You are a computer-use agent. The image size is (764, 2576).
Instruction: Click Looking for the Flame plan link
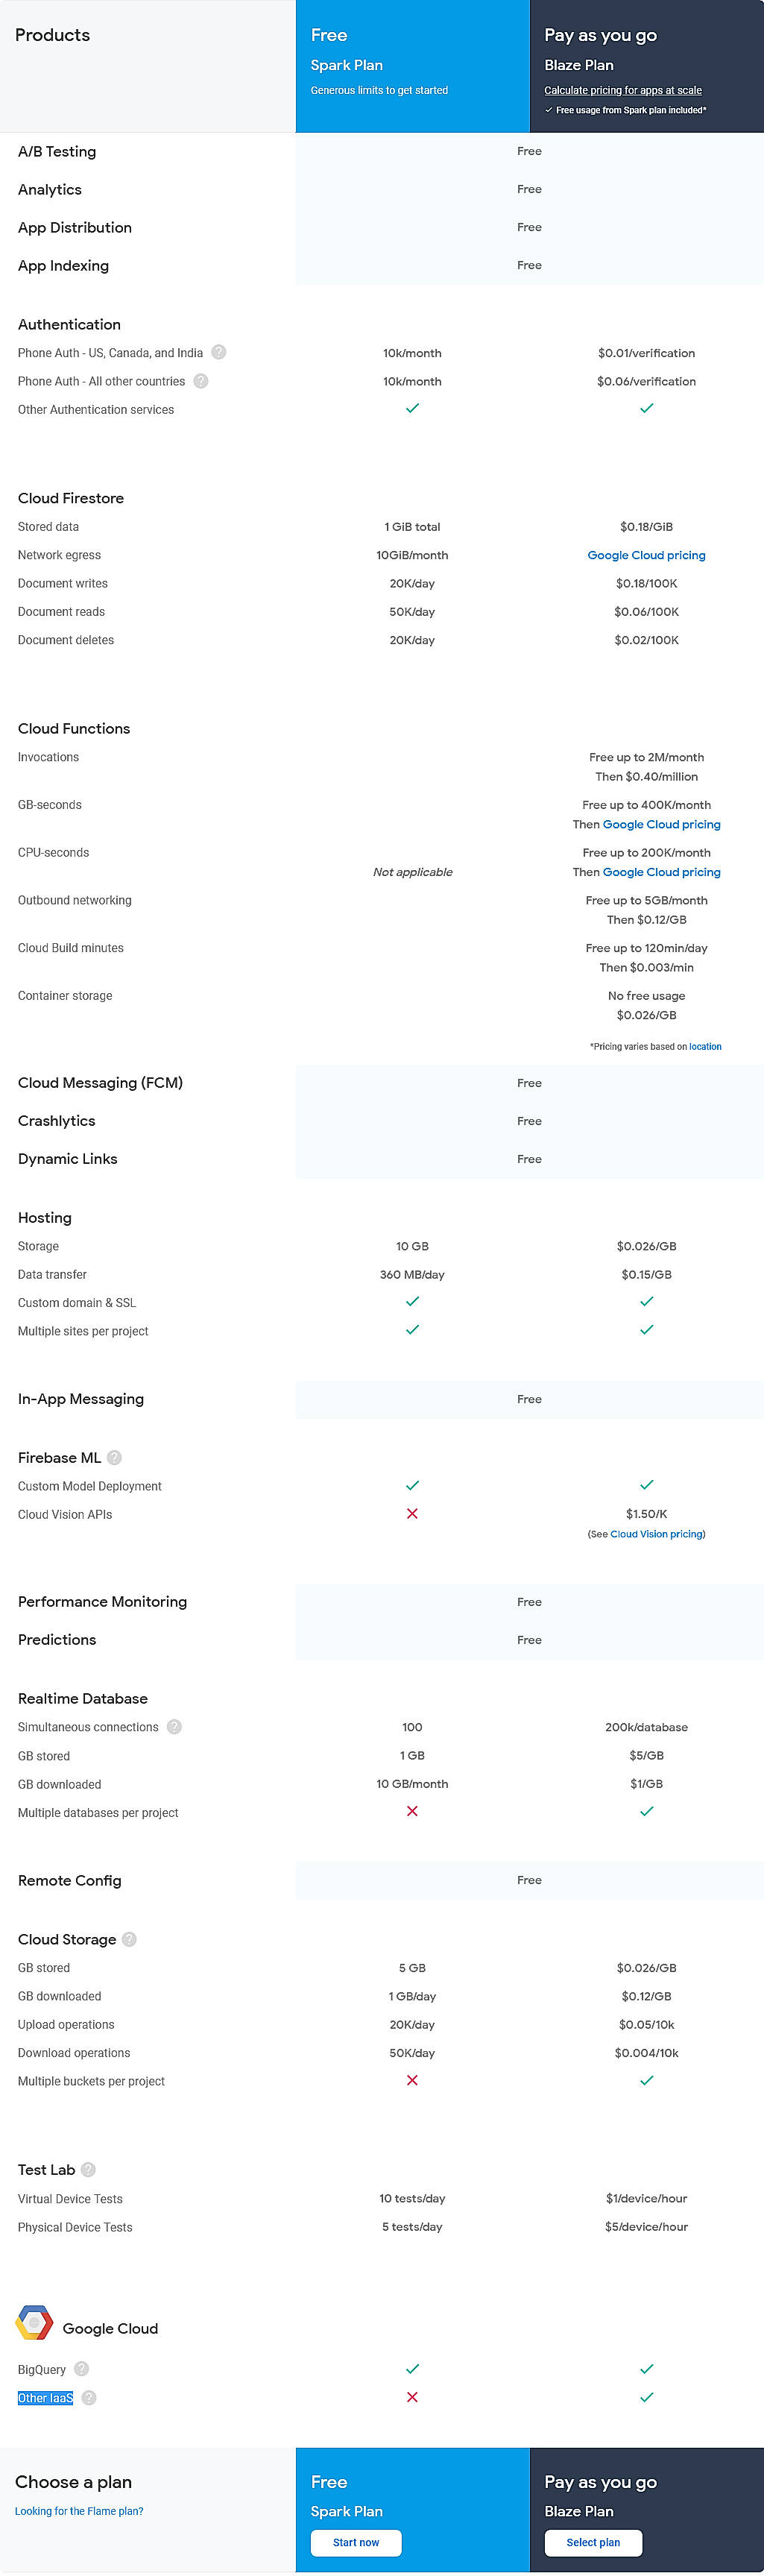coord(79,2511)
